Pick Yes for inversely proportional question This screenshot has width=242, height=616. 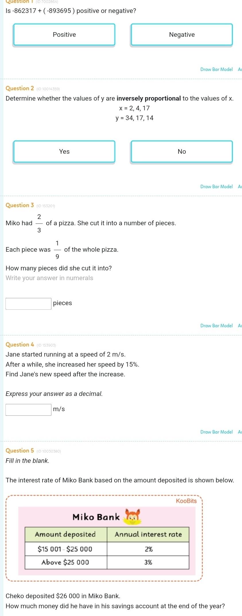pos(64,151)
